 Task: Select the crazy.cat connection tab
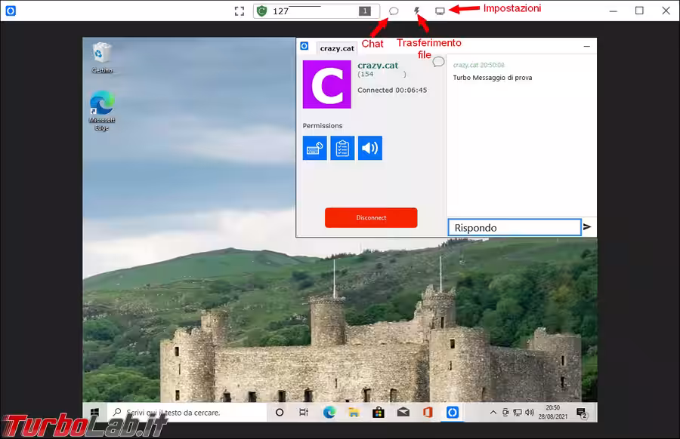[x=337, y=48]
